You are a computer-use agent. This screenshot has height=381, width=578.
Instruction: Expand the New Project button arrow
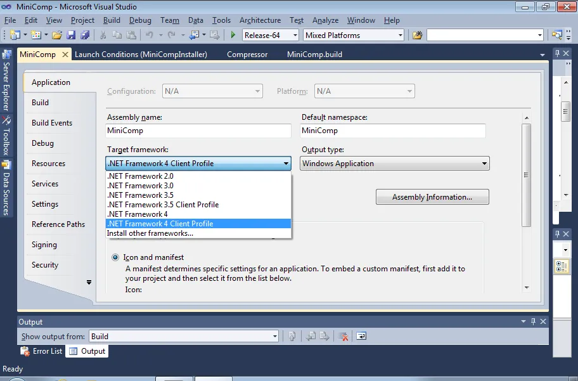tap(25, 35)
